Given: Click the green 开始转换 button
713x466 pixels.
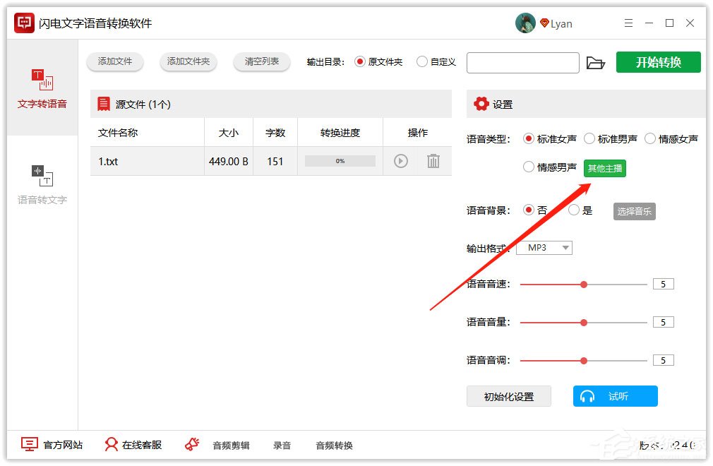Looking at the screenshot, I should tap(658, 62).
